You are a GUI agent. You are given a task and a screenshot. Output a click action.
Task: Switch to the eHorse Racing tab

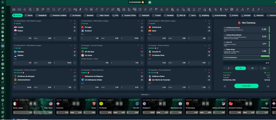(219, 15)
